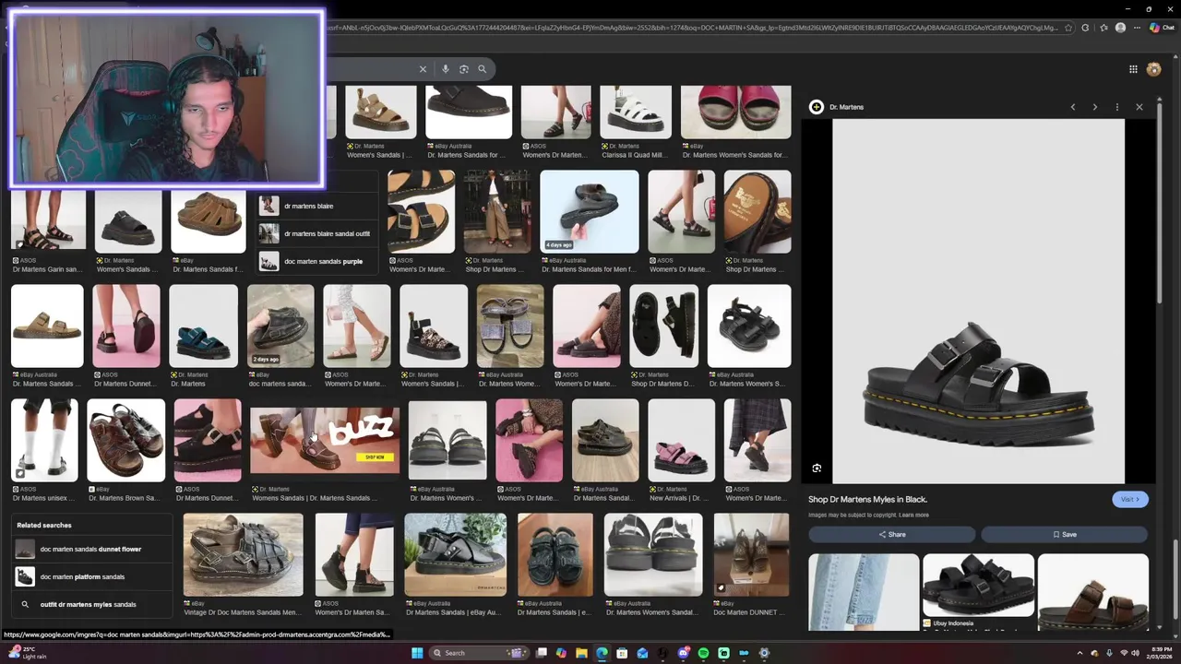1181x664 pixels.
Task: Open the Settings gear on the taskbar
Action: coord(764,653)
